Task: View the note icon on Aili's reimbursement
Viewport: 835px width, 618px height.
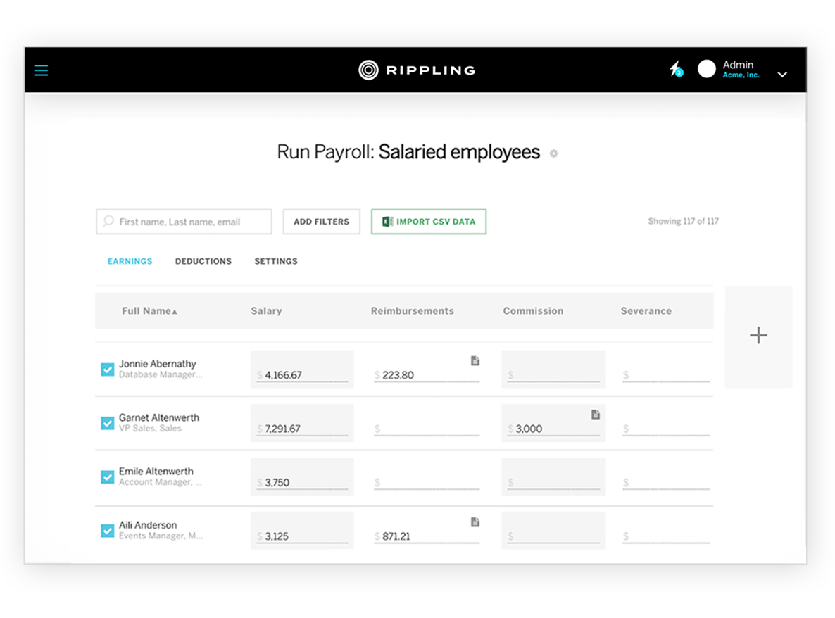Action: coord(475,522)
